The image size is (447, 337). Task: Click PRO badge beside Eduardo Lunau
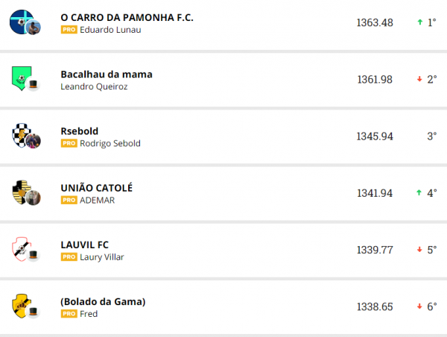[69, 30]
